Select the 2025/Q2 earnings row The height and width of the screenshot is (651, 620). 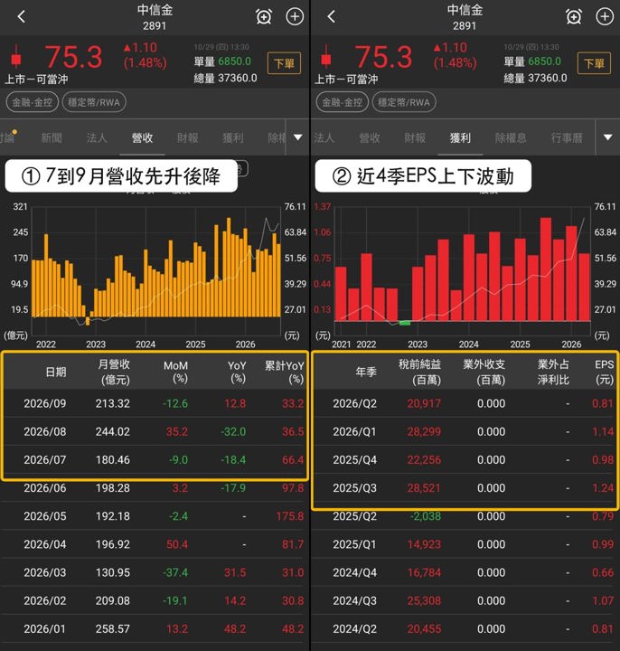(x=465, y=516)
